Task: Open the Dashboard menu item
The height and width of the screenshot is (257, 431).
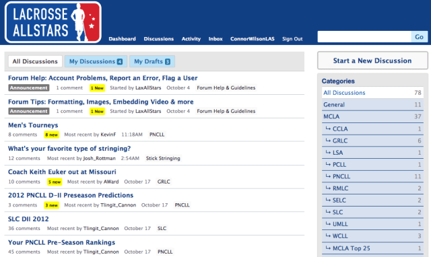Action: (122, 39)
